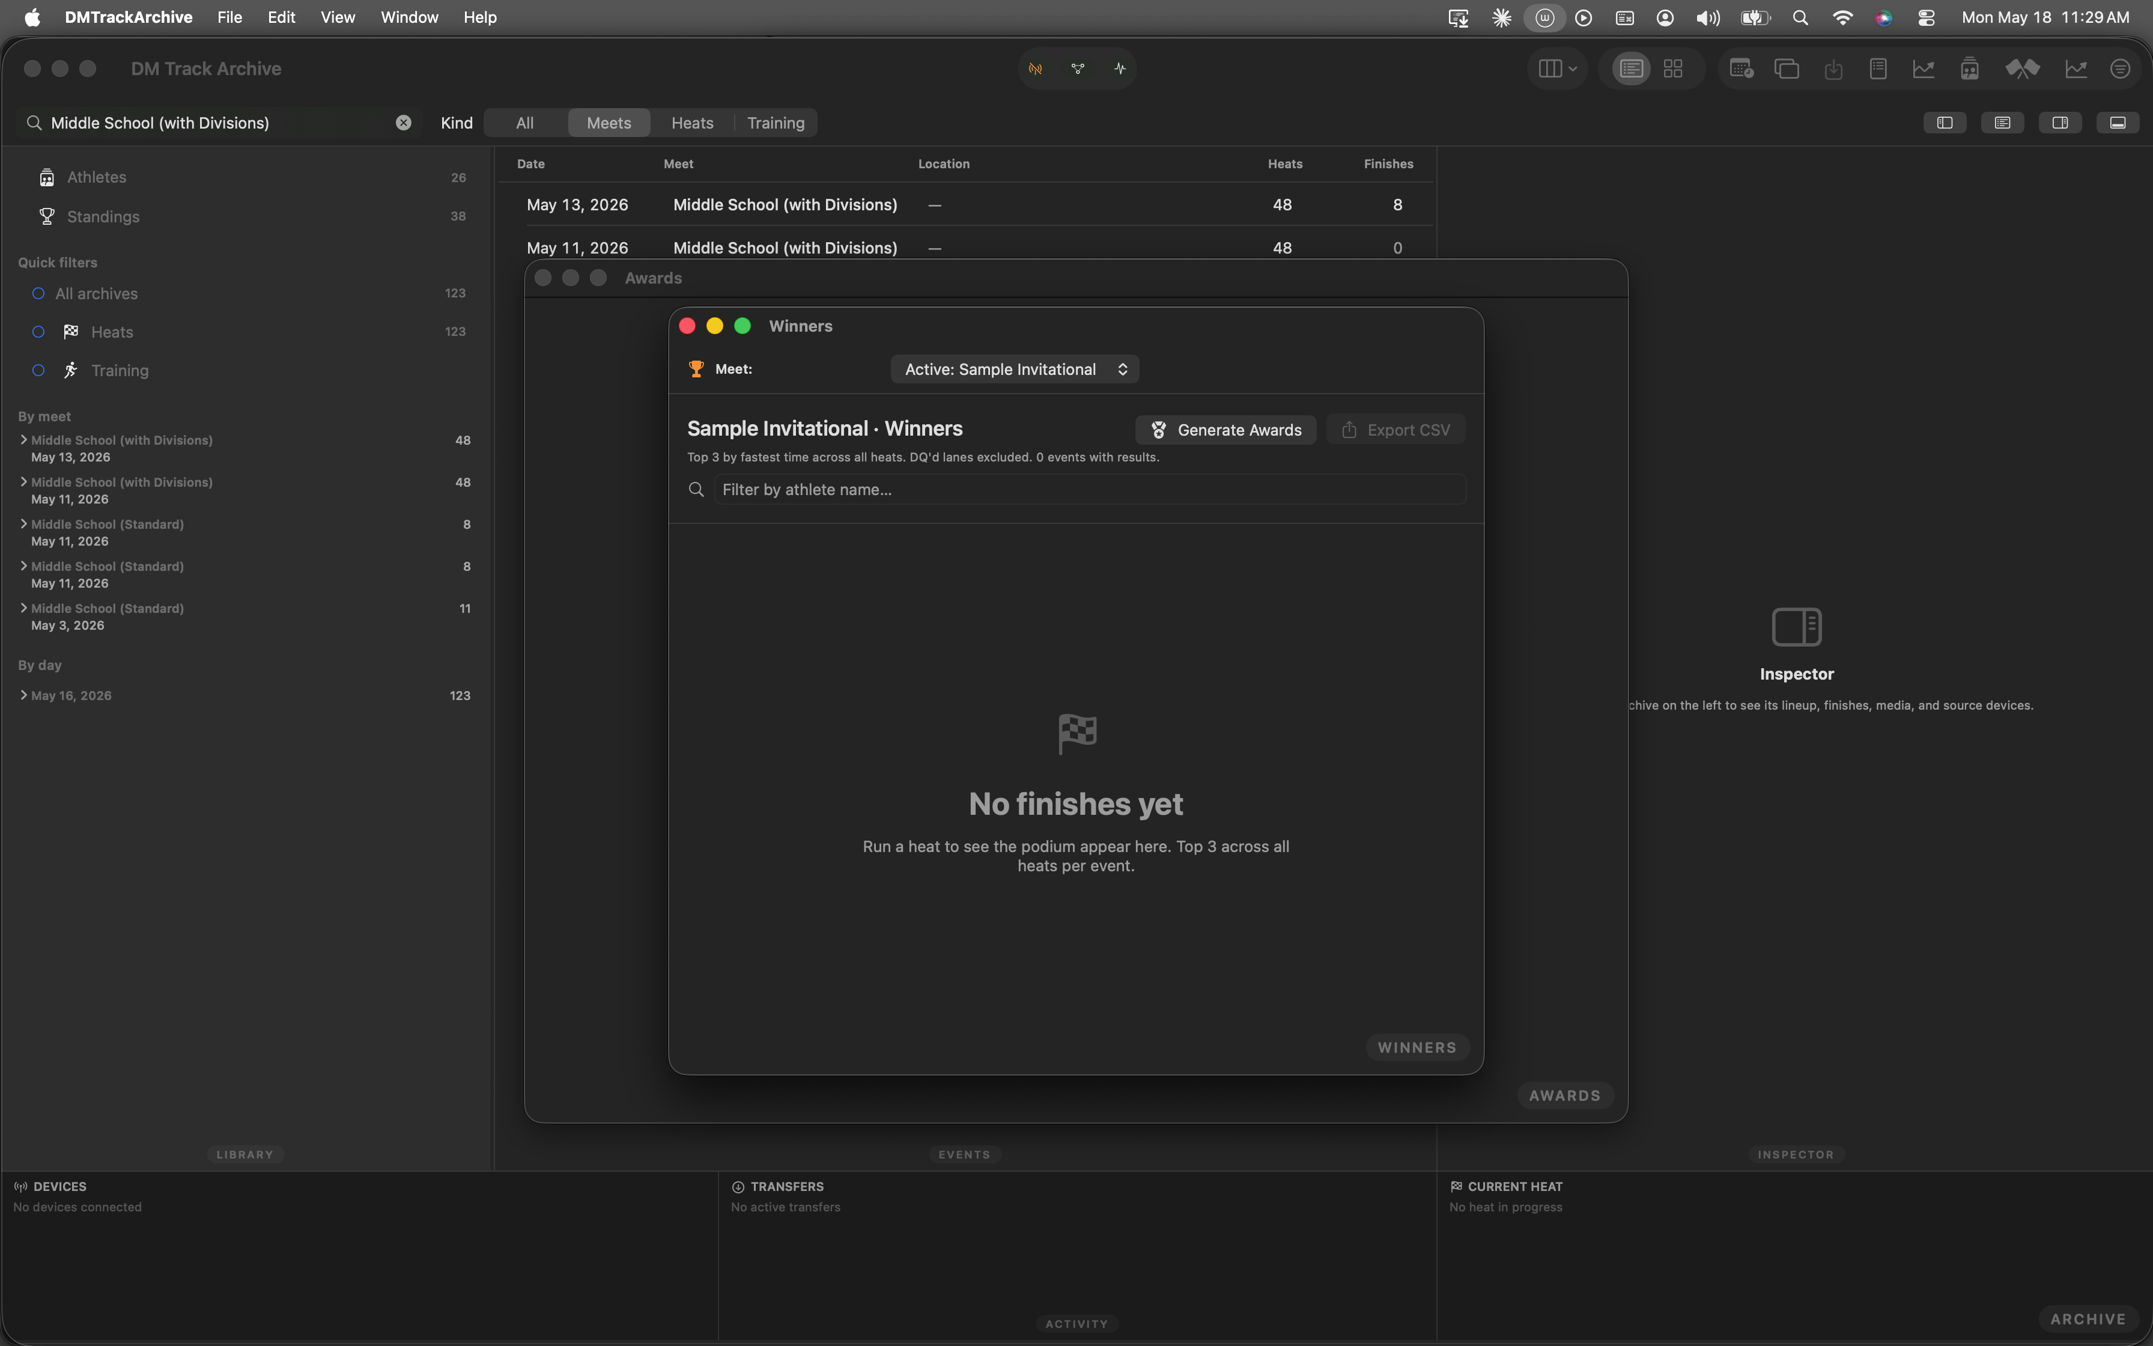Switch to the Heats kind tab
Viewport: 2153px width, 1346px height.
pos(692,123)
